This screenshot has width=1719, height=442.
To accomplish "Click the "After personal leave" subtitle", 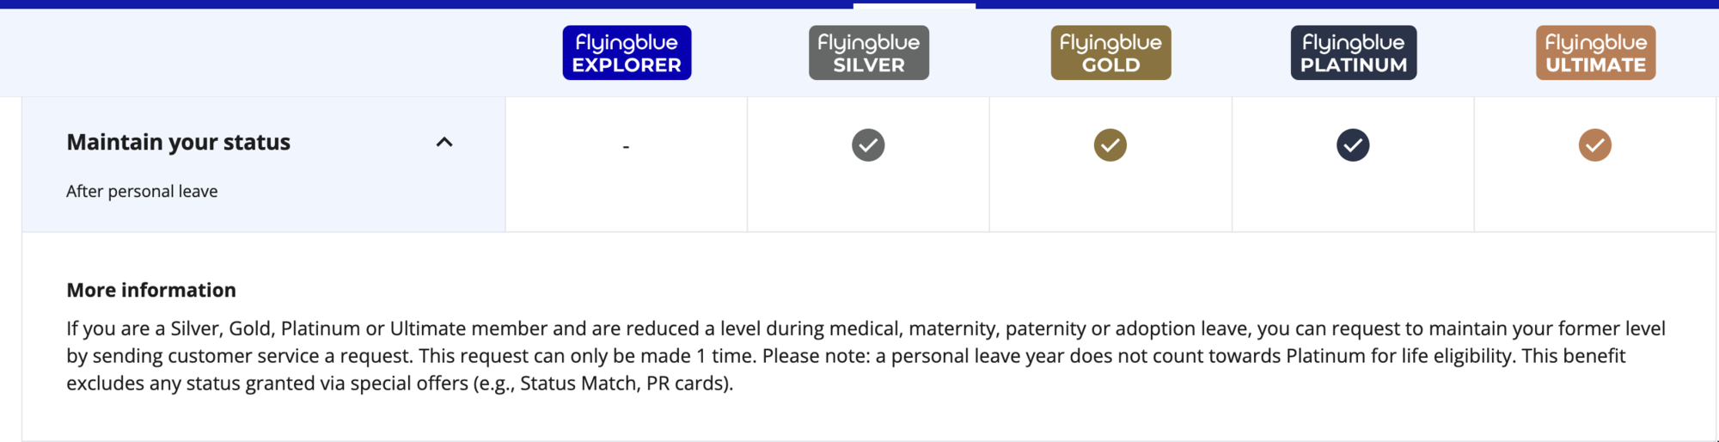I will click(142, 191).
